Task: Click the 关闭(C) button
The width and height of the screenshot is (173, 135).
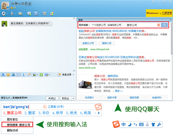Action: (x=52, y=98)
